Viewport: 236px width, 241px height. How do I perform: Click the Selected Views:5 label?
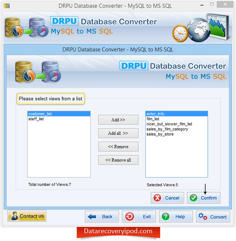(162, 185)
